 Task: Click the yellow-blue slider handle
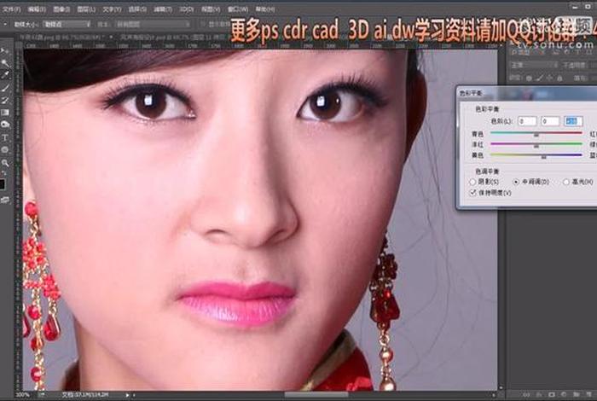544,156
